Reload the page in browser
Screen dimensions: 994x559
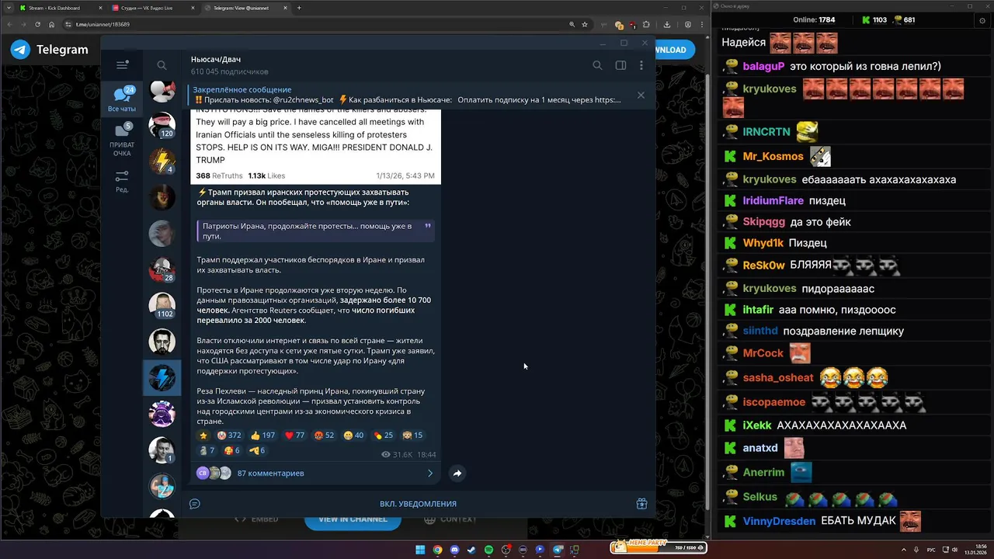pyautogui.click(x=37, y=24)
